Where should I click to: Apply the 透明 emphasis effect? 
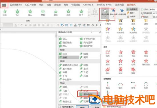[x=146, y=22]
